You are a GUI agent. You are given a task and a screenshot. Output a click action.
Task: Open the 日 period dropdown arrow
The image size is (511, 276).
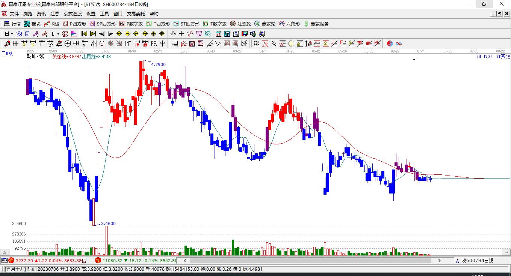pos(12,34)
